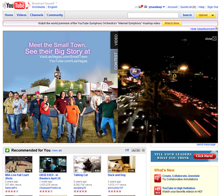
Task: Focus the search input field
Action: [153, 15]
